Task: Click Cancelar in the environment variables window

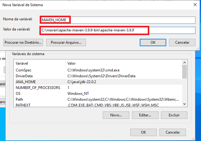Action: coord(173,132)
